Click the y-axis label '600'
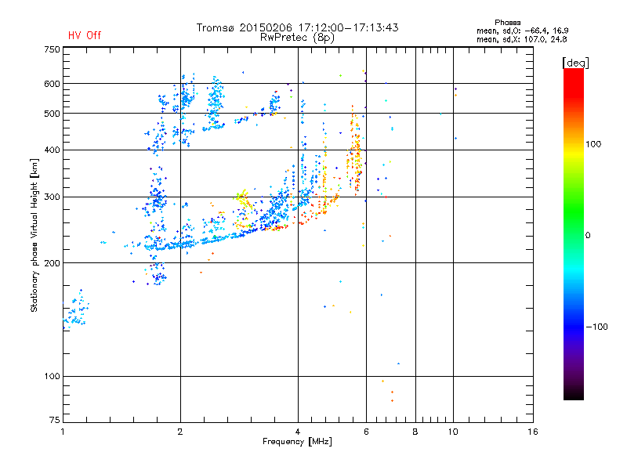 [x=52, y=84]
